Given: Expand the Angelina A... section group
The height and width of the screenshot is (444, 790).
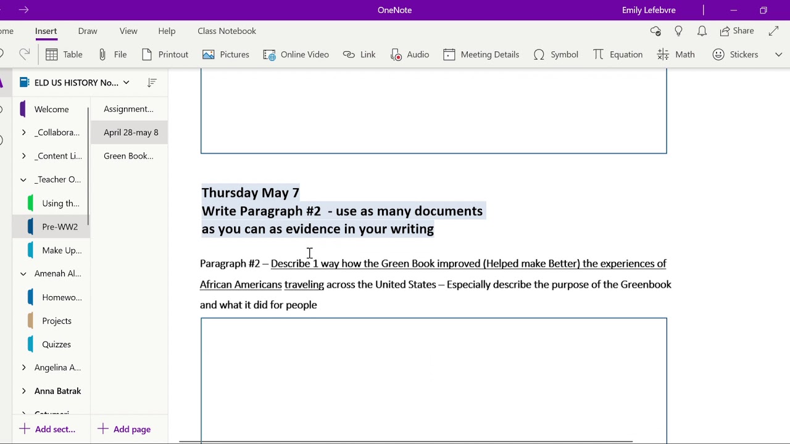Looking at the screenshot, I should [x=23, y=368].
